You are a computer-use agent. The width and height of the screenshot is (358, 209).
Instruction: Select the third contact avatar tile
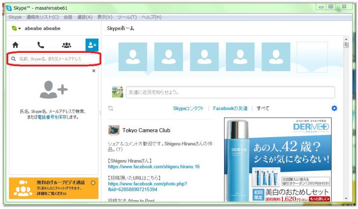[x=204, y=57]
